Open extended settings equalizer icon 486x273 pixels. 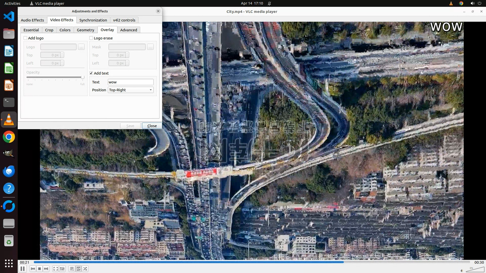pyautogui.click(x=62, y=269)
